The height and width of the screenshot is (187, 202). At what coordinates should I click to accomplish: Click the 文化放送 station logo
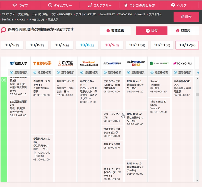[x=66, y=63]
